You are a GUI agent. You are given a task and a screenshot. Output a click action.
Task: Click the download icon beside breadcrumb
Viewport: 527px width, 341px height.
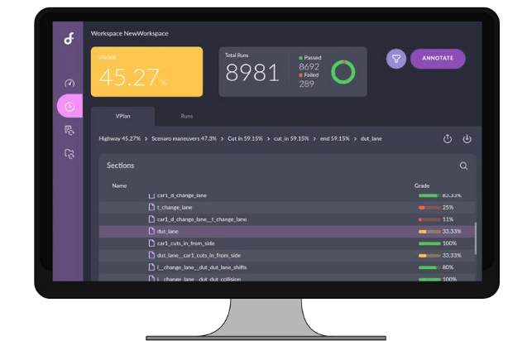pos(467,139)
